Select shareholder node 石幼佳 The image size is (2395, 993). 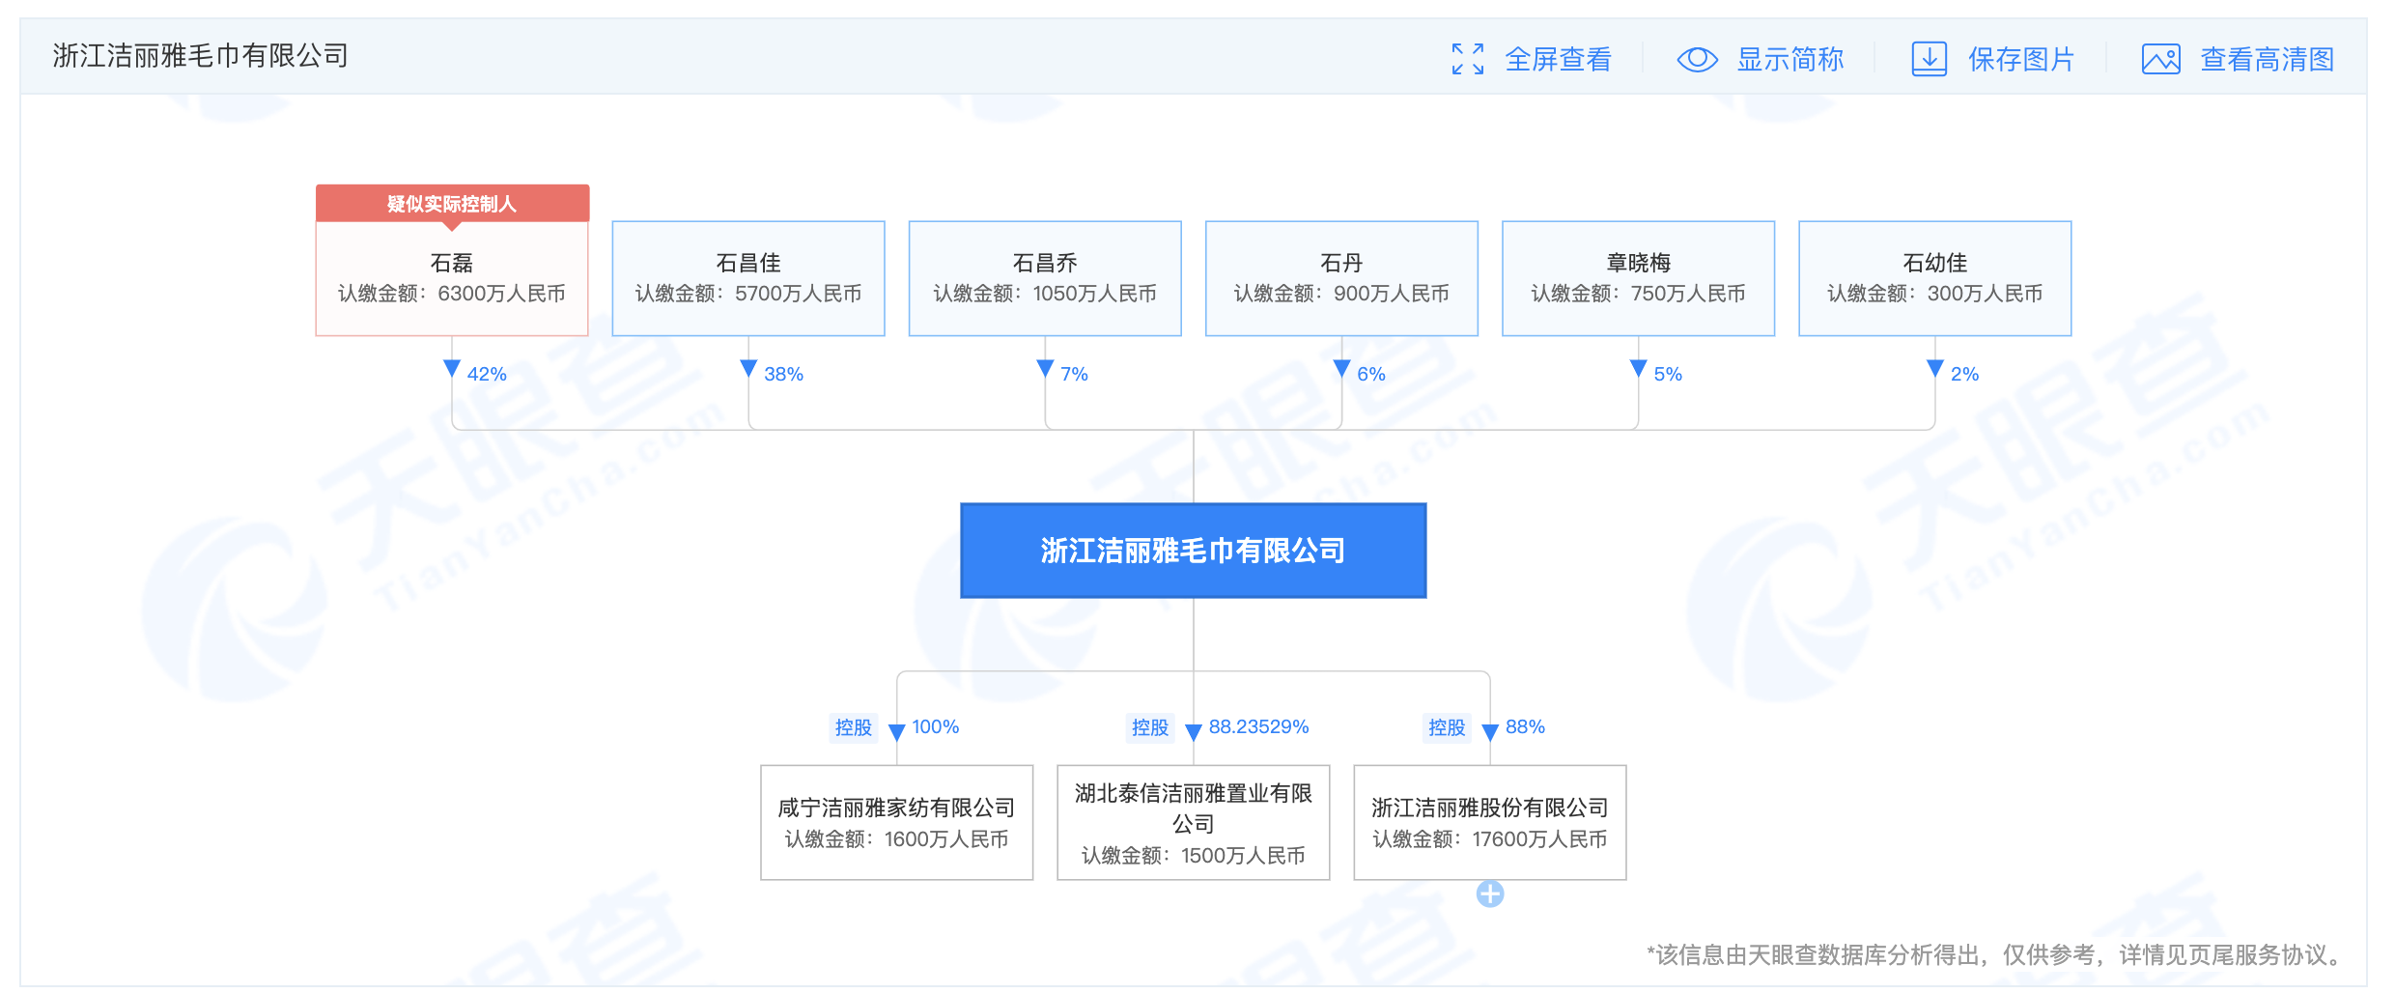[1934, 278]
